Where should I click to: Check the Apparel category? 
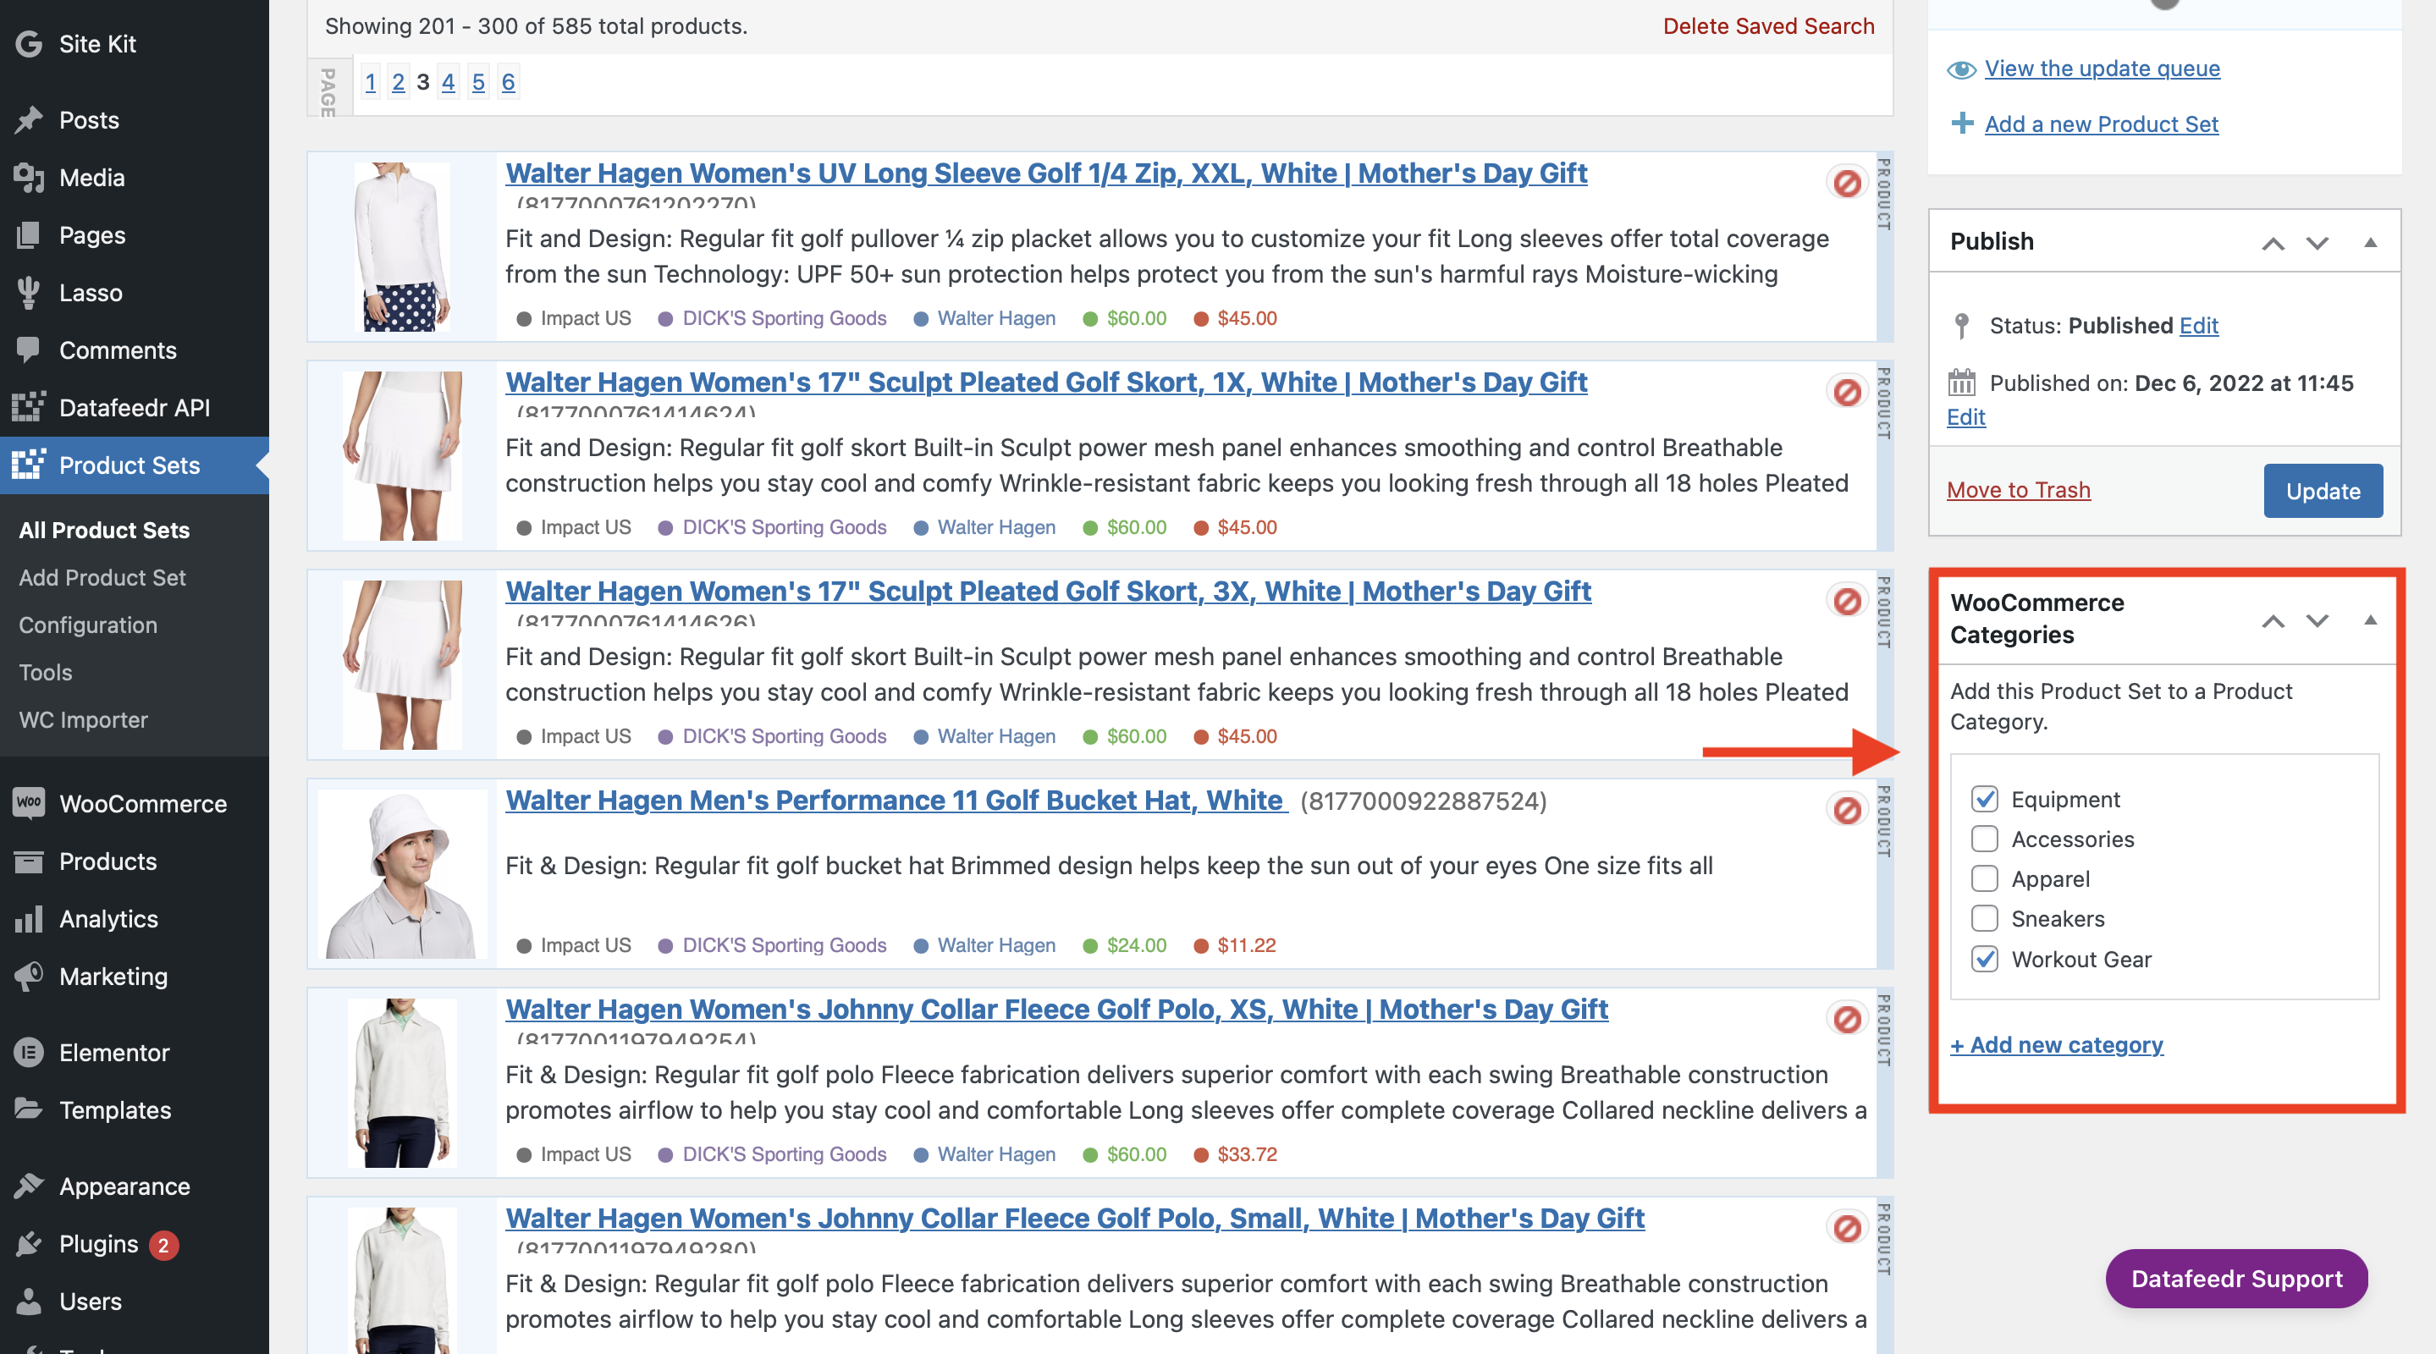tap(1984, 878)
